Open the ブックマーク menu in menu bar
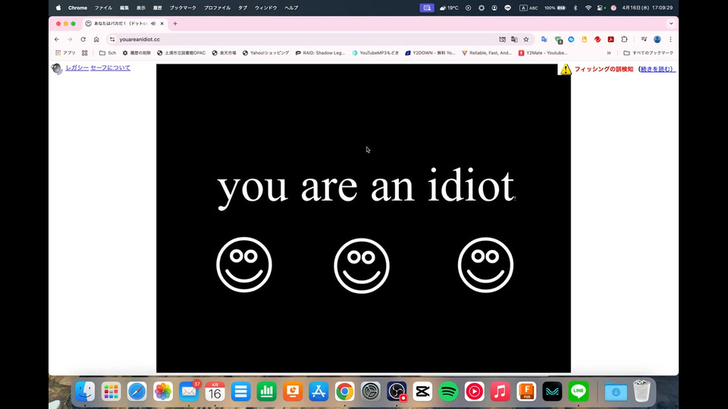The width and height of the screenshot is (728, 409). point(182,8)
